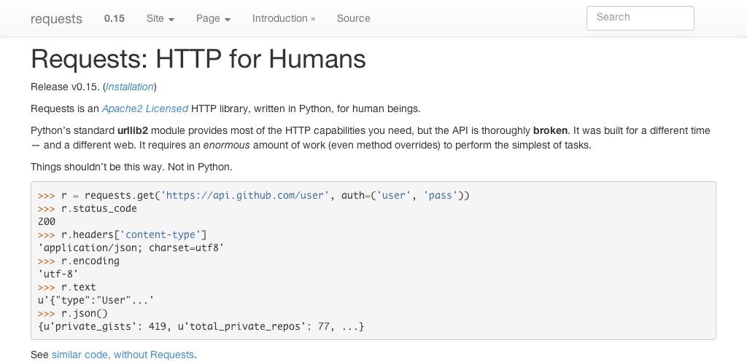Click the 0.15 version label in navbar
This screenshot has height=364, width=747.
click(x=114, y=18)
